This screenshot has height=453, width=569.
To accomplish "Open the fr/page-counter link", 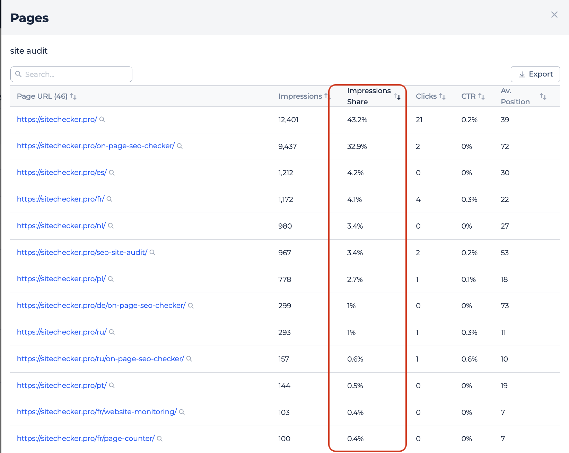I will pos(86,438).
